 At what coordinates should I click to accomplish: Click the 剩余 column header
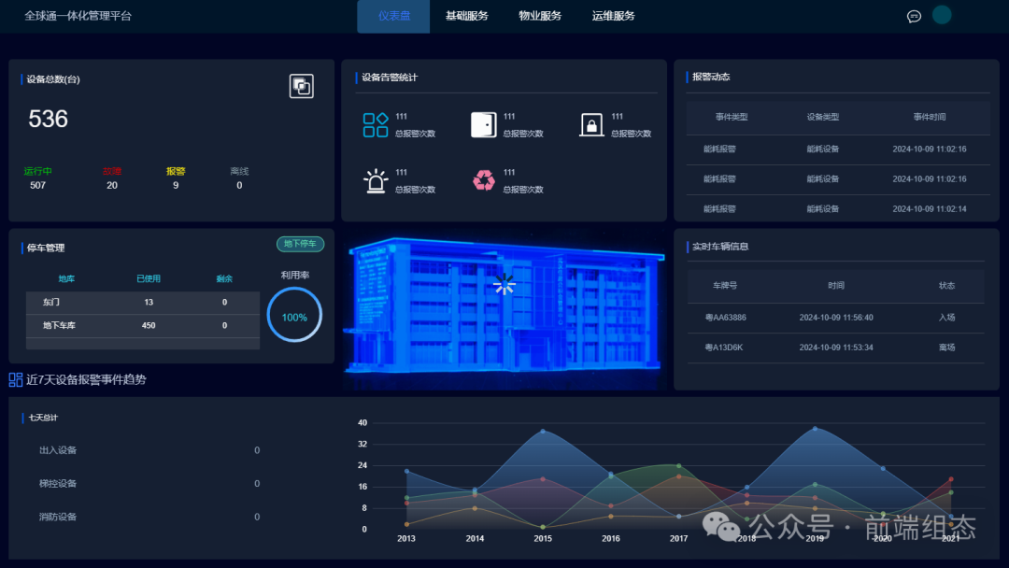(x=224, y=278)
